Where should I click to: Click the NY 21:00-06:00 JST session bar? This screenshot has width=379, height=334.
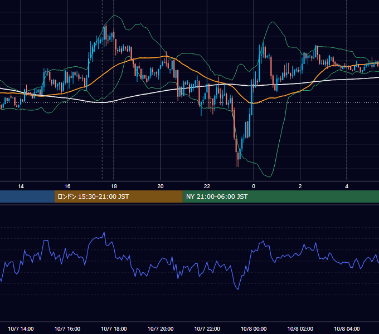(280, 197)
